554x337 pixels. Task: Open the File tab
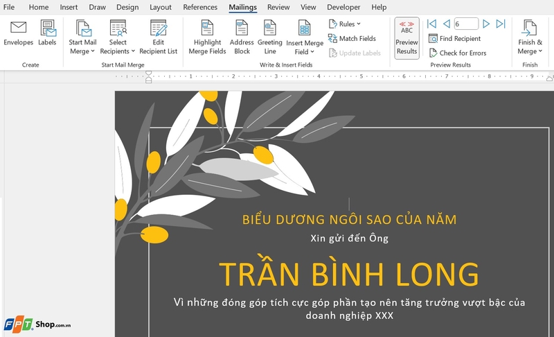point(9,7)
